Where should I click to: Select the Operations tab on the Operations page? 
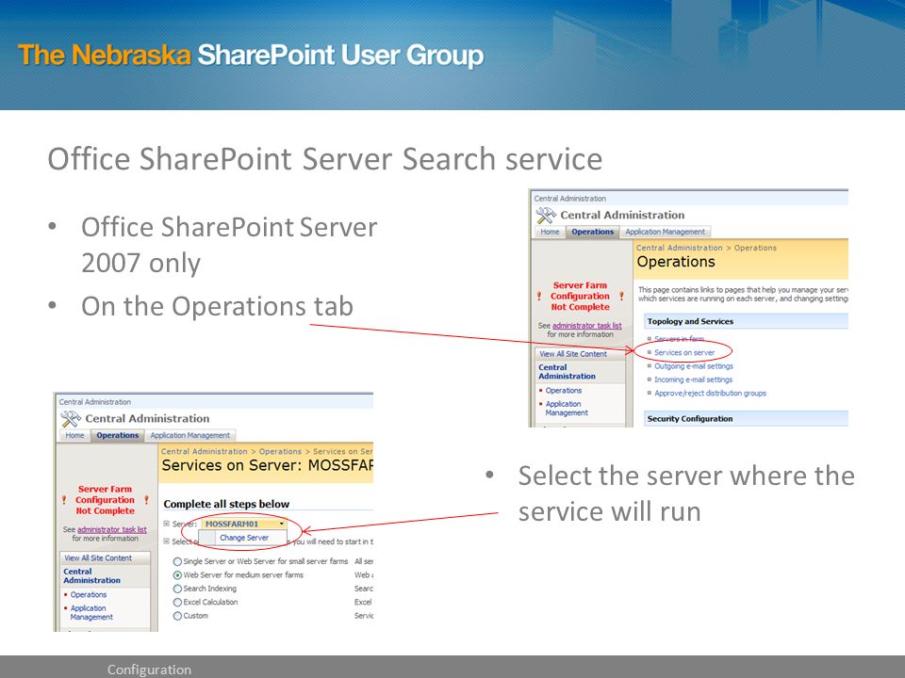coord(592,232)
